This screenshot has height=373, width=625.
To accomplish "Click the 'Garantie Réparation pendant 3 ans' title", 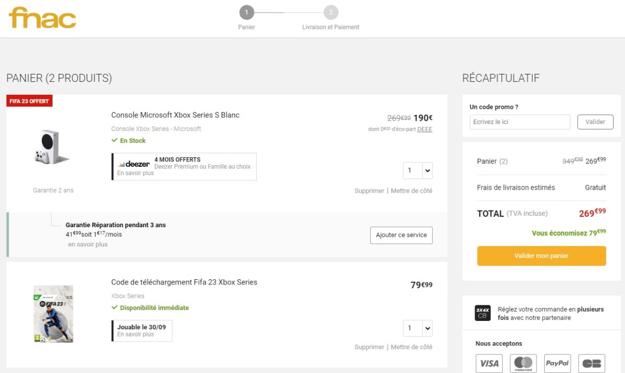I will (x=116, y=225).
